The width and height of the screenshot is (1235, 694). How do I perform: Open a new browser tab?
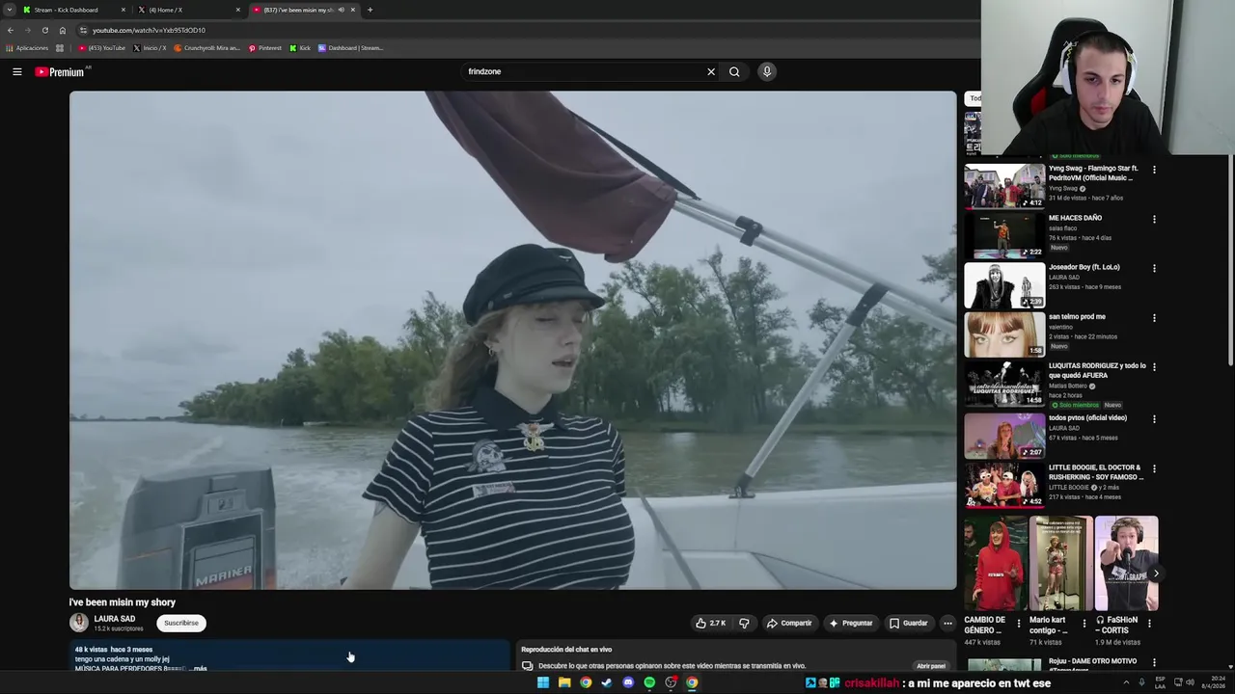pyautogui.click(x=370, y=10)
